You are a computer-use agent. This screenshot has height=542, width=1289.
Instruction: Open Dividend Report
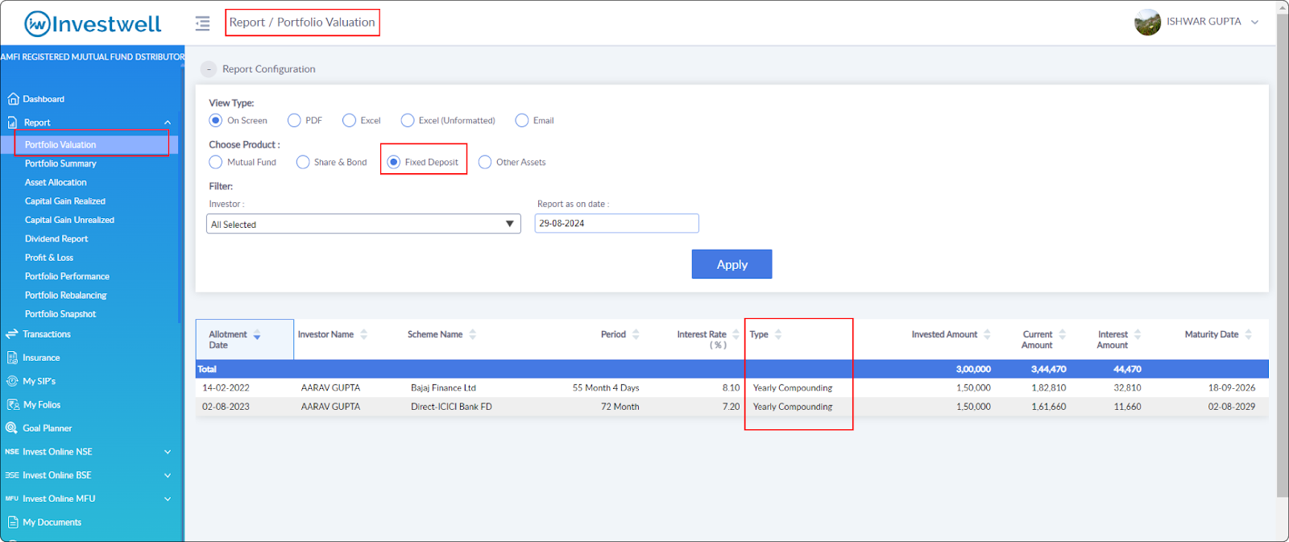point(56,239)
